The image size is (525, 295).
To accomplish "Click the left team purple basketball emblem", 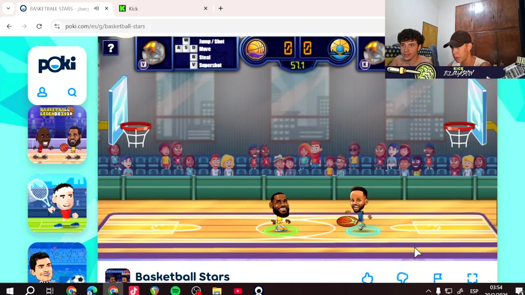I will 256,50.
